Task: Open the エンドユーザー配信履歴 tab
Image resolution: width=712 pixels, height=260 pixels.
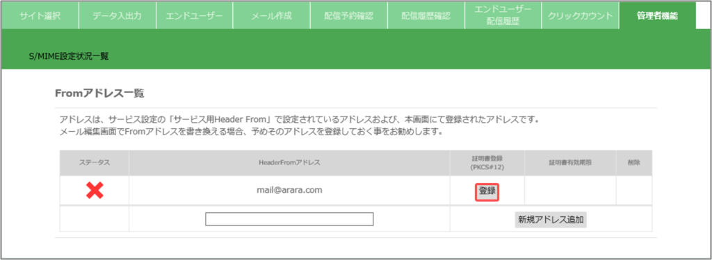Action: 503,15
